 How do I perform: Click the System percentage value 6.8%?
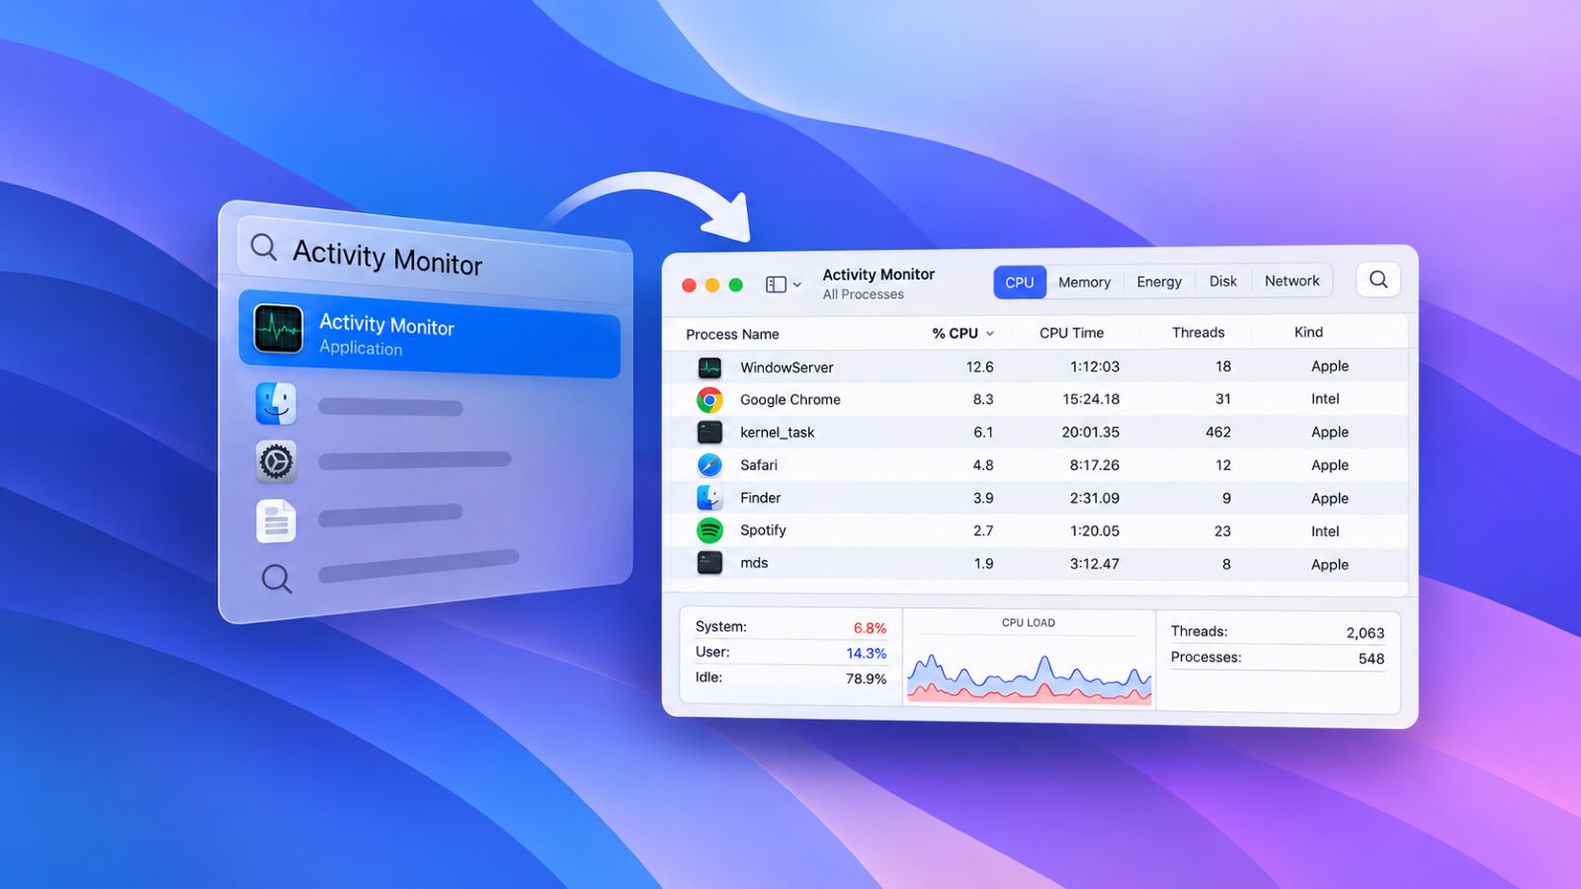click(870, 628)
